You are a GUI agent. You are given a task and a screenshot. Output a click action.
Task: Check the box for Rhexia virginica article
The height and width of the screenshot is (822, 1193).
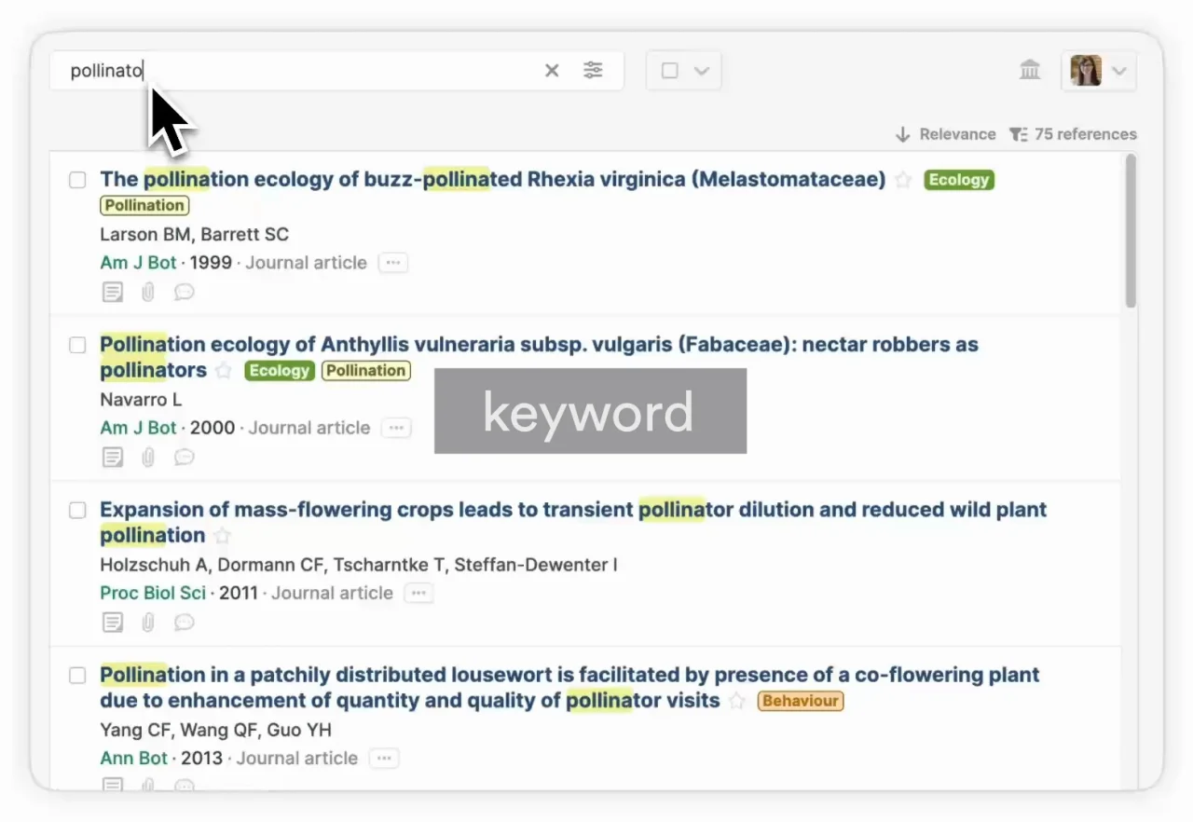click(78, 180)
